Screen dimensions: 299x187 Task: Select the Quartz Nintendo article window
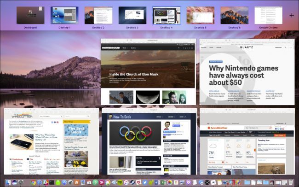[x=247, y=72]
